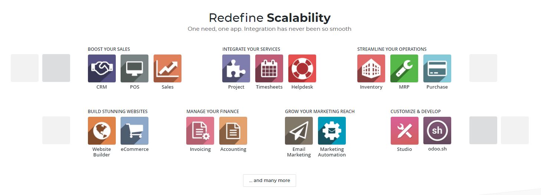This screenshot has width=541, height=195.
Task: Click the Timesheets calendar icon
Action: [x=269, y=68]
